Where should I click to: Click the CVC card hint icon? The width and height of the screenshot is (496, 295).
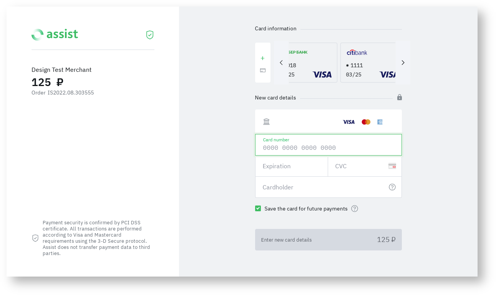click(x=392, y=166)
